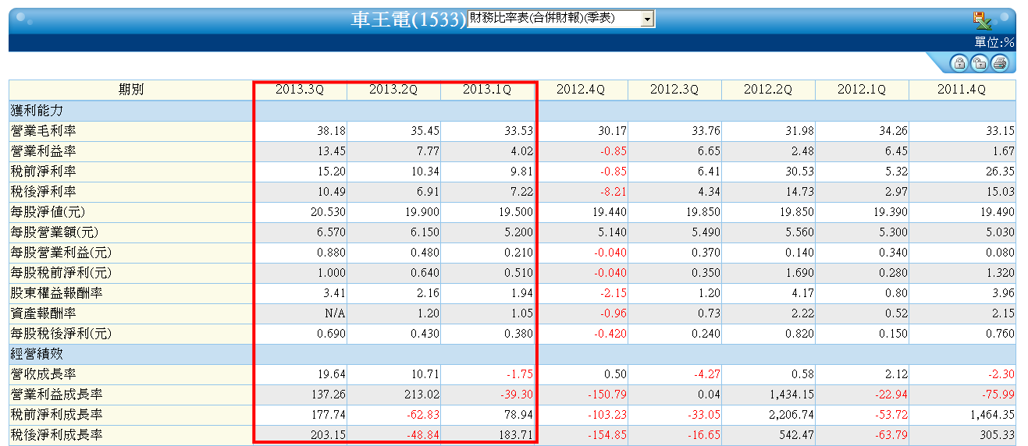1028x446 pixels.
Task: Click the 每股淨值(元) row label
Action: [49, 211]
